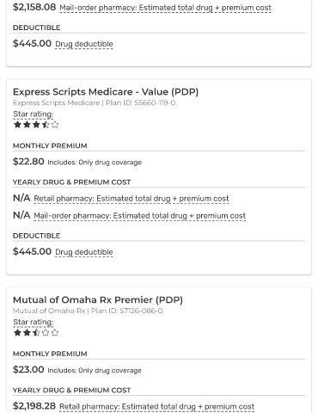Select the $22.80 monthly premium amount
This screenshot has width=318, height=413.
tap(28, 162)
